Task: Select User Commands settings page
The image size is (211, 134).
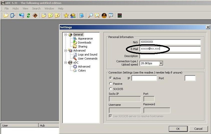Action: coord(88,58)
